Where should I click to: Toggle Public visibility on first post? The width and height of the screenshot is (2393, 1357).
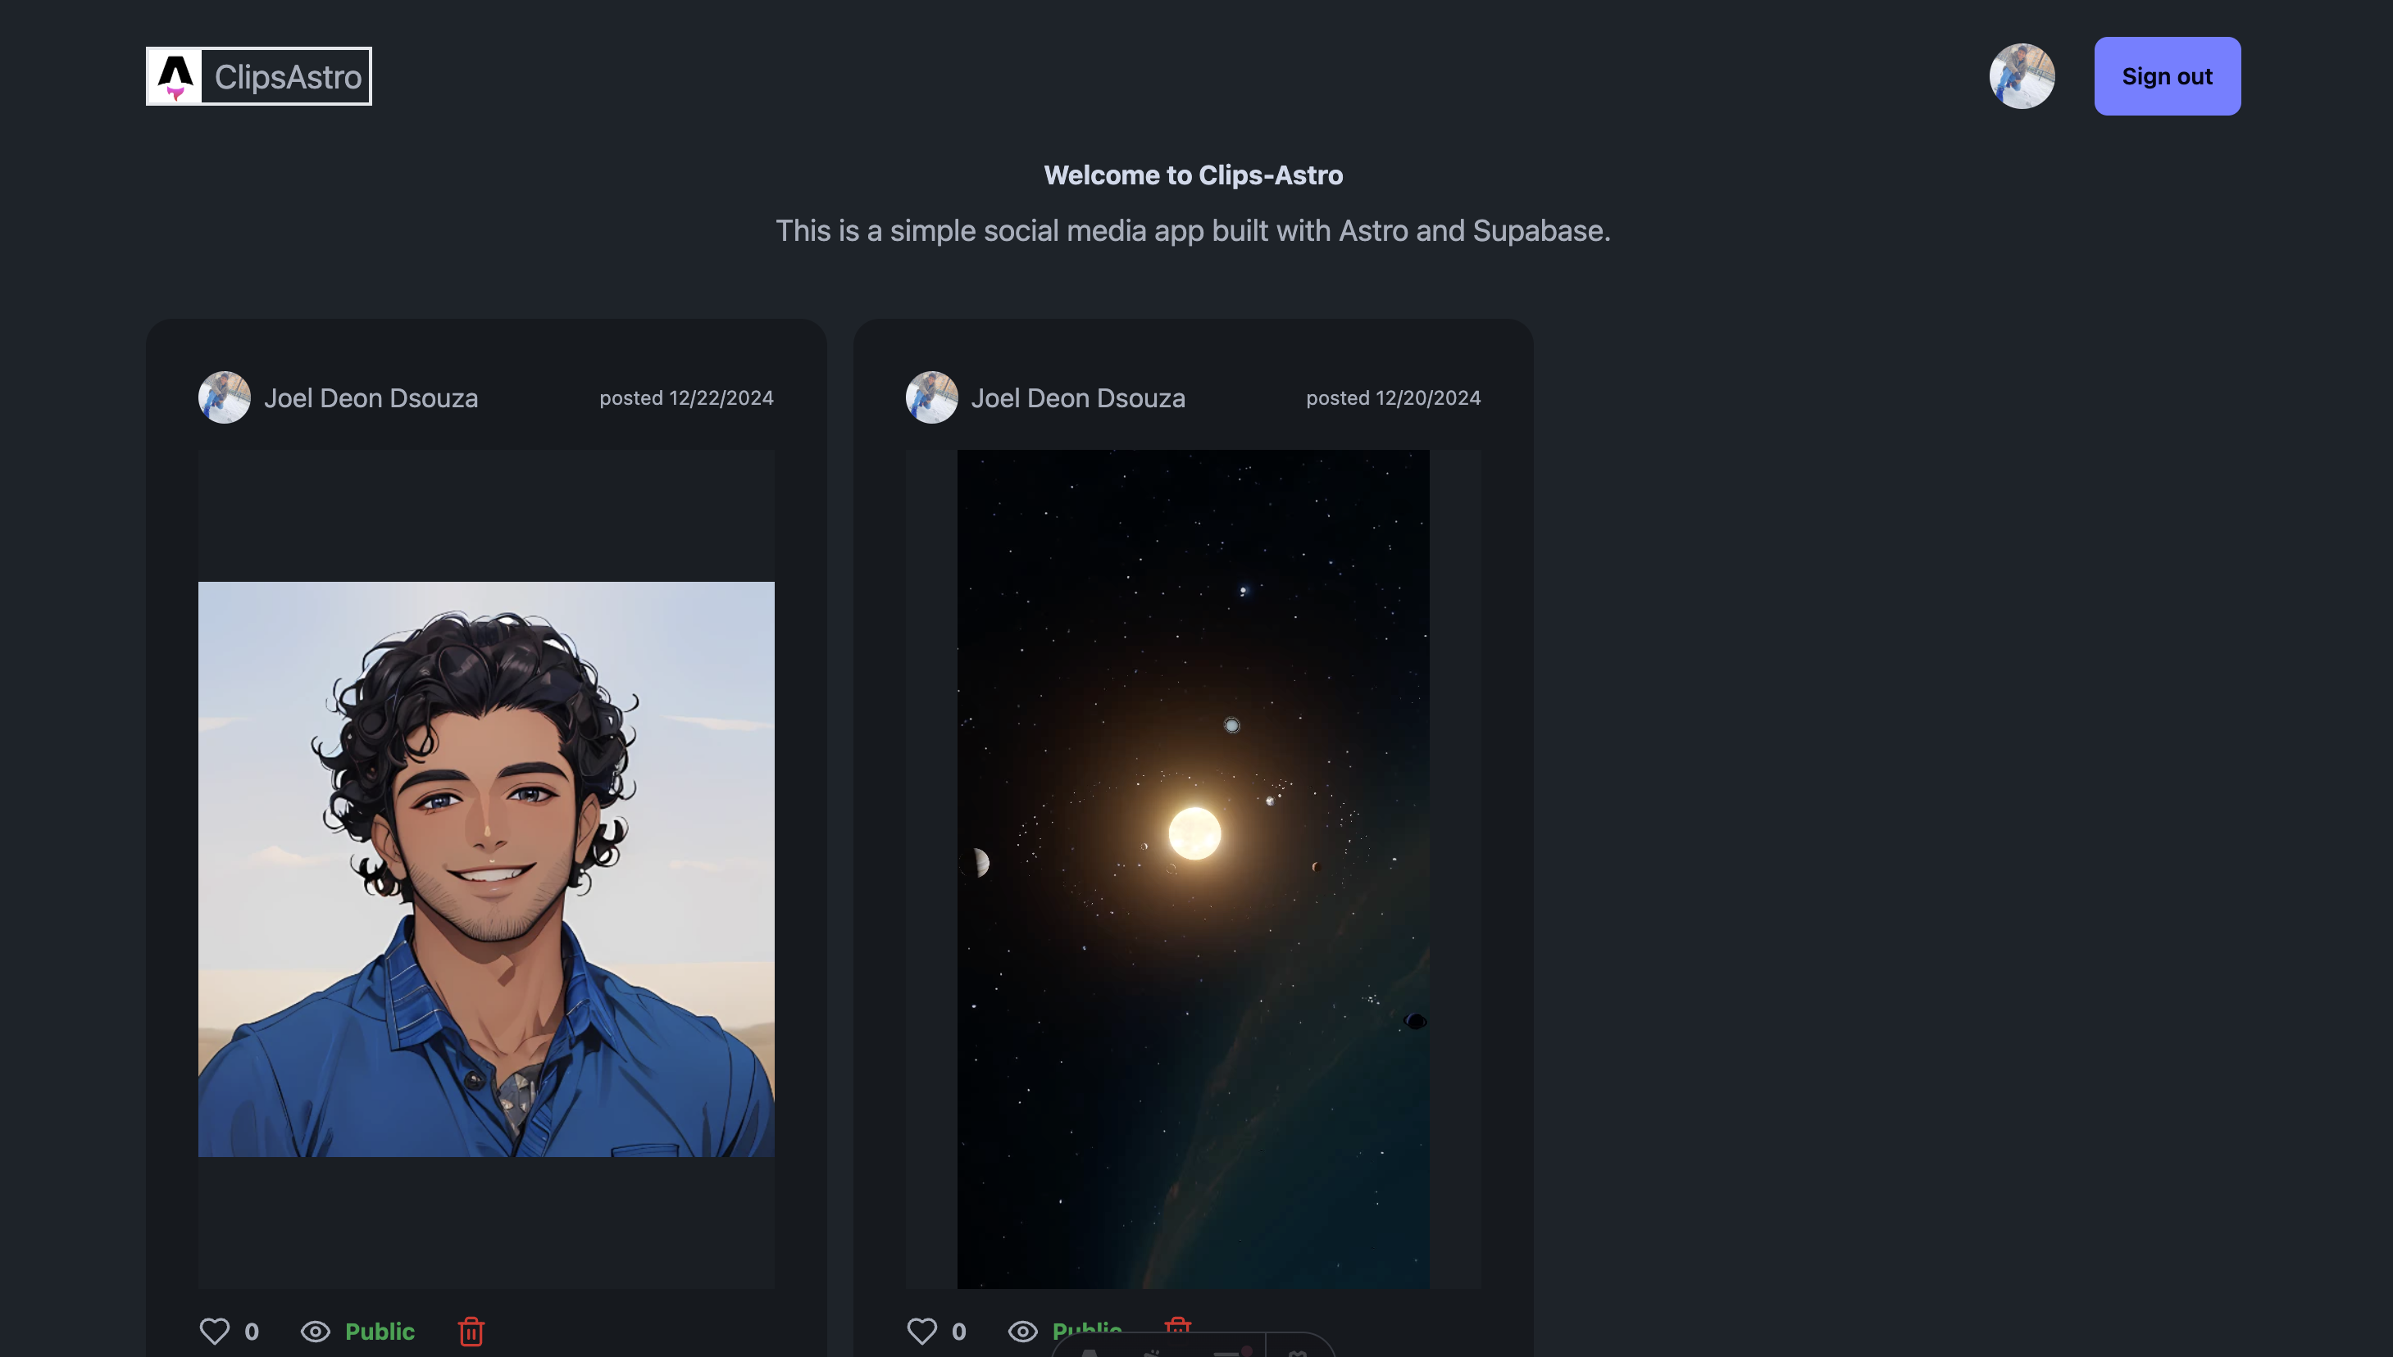point(355,1331)
